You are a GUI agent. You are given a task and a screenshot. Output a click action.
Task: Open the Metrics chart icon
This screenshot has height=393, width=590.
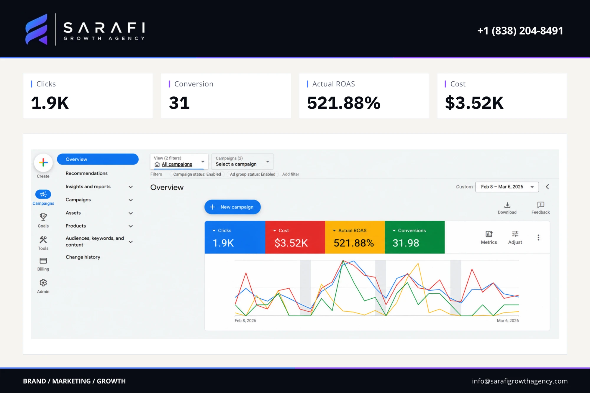pyautogui.click(x=489, y=234)
